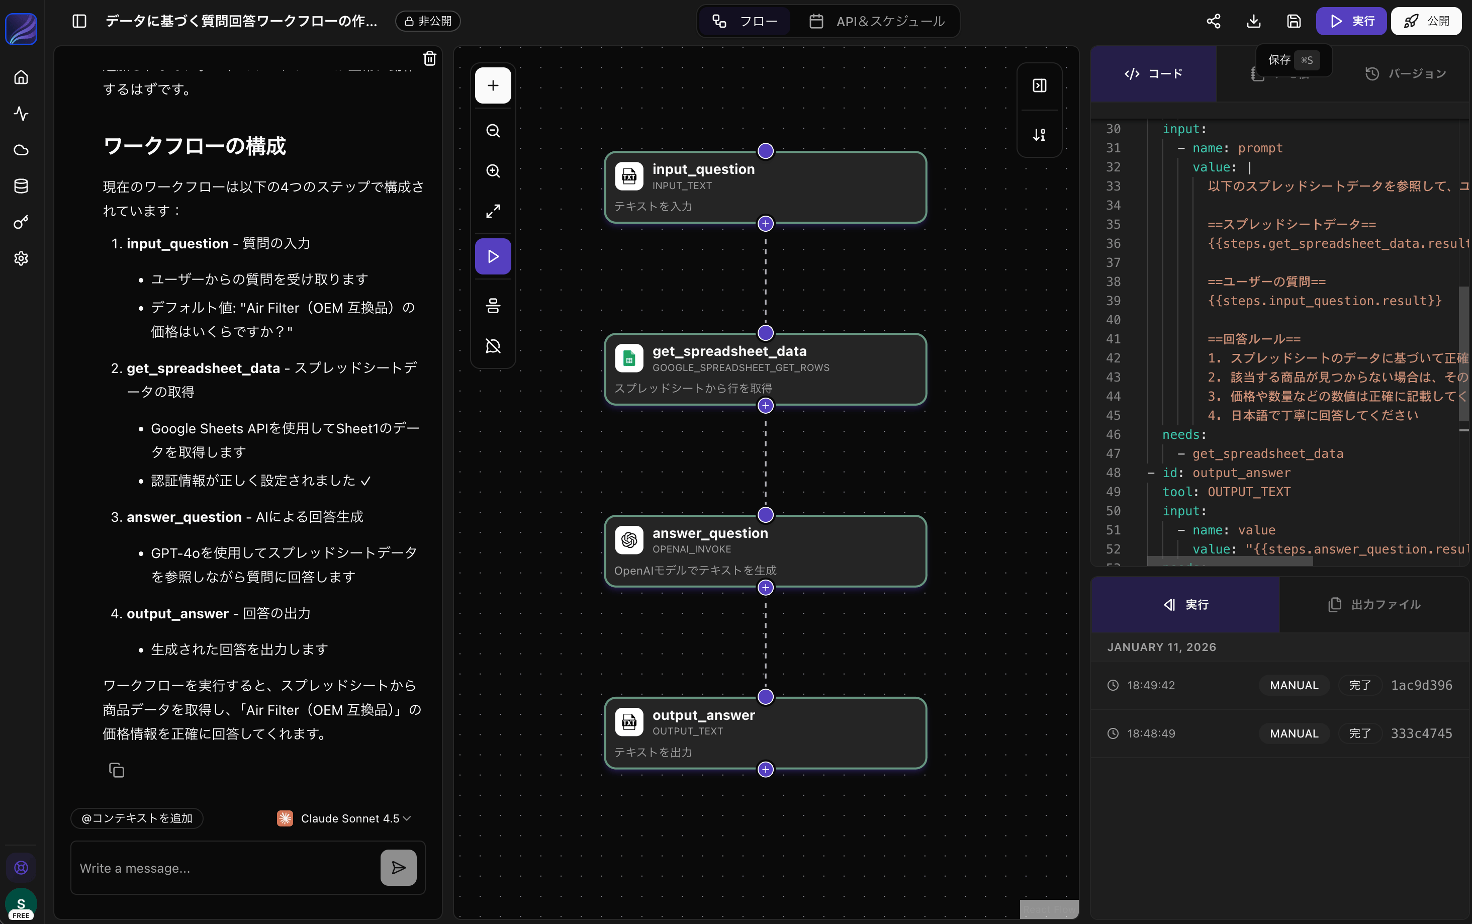This screenshot has height=924, width=1472.
Task: Auto-align nodes with the layout icon
Action: tap(493, 306)
